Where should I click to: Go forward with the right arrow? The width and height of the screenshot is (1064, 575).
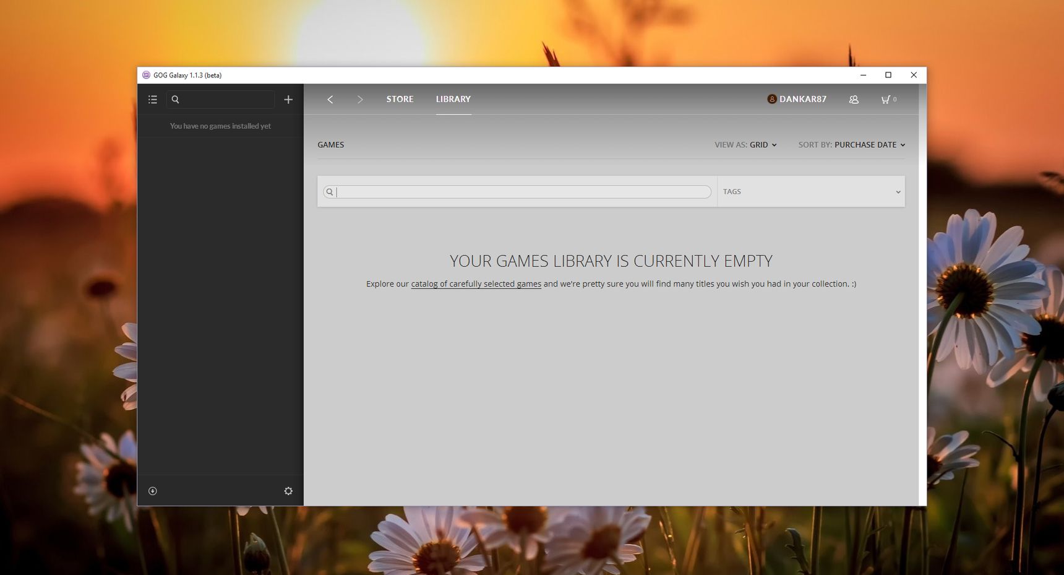(x=360, y=100)
